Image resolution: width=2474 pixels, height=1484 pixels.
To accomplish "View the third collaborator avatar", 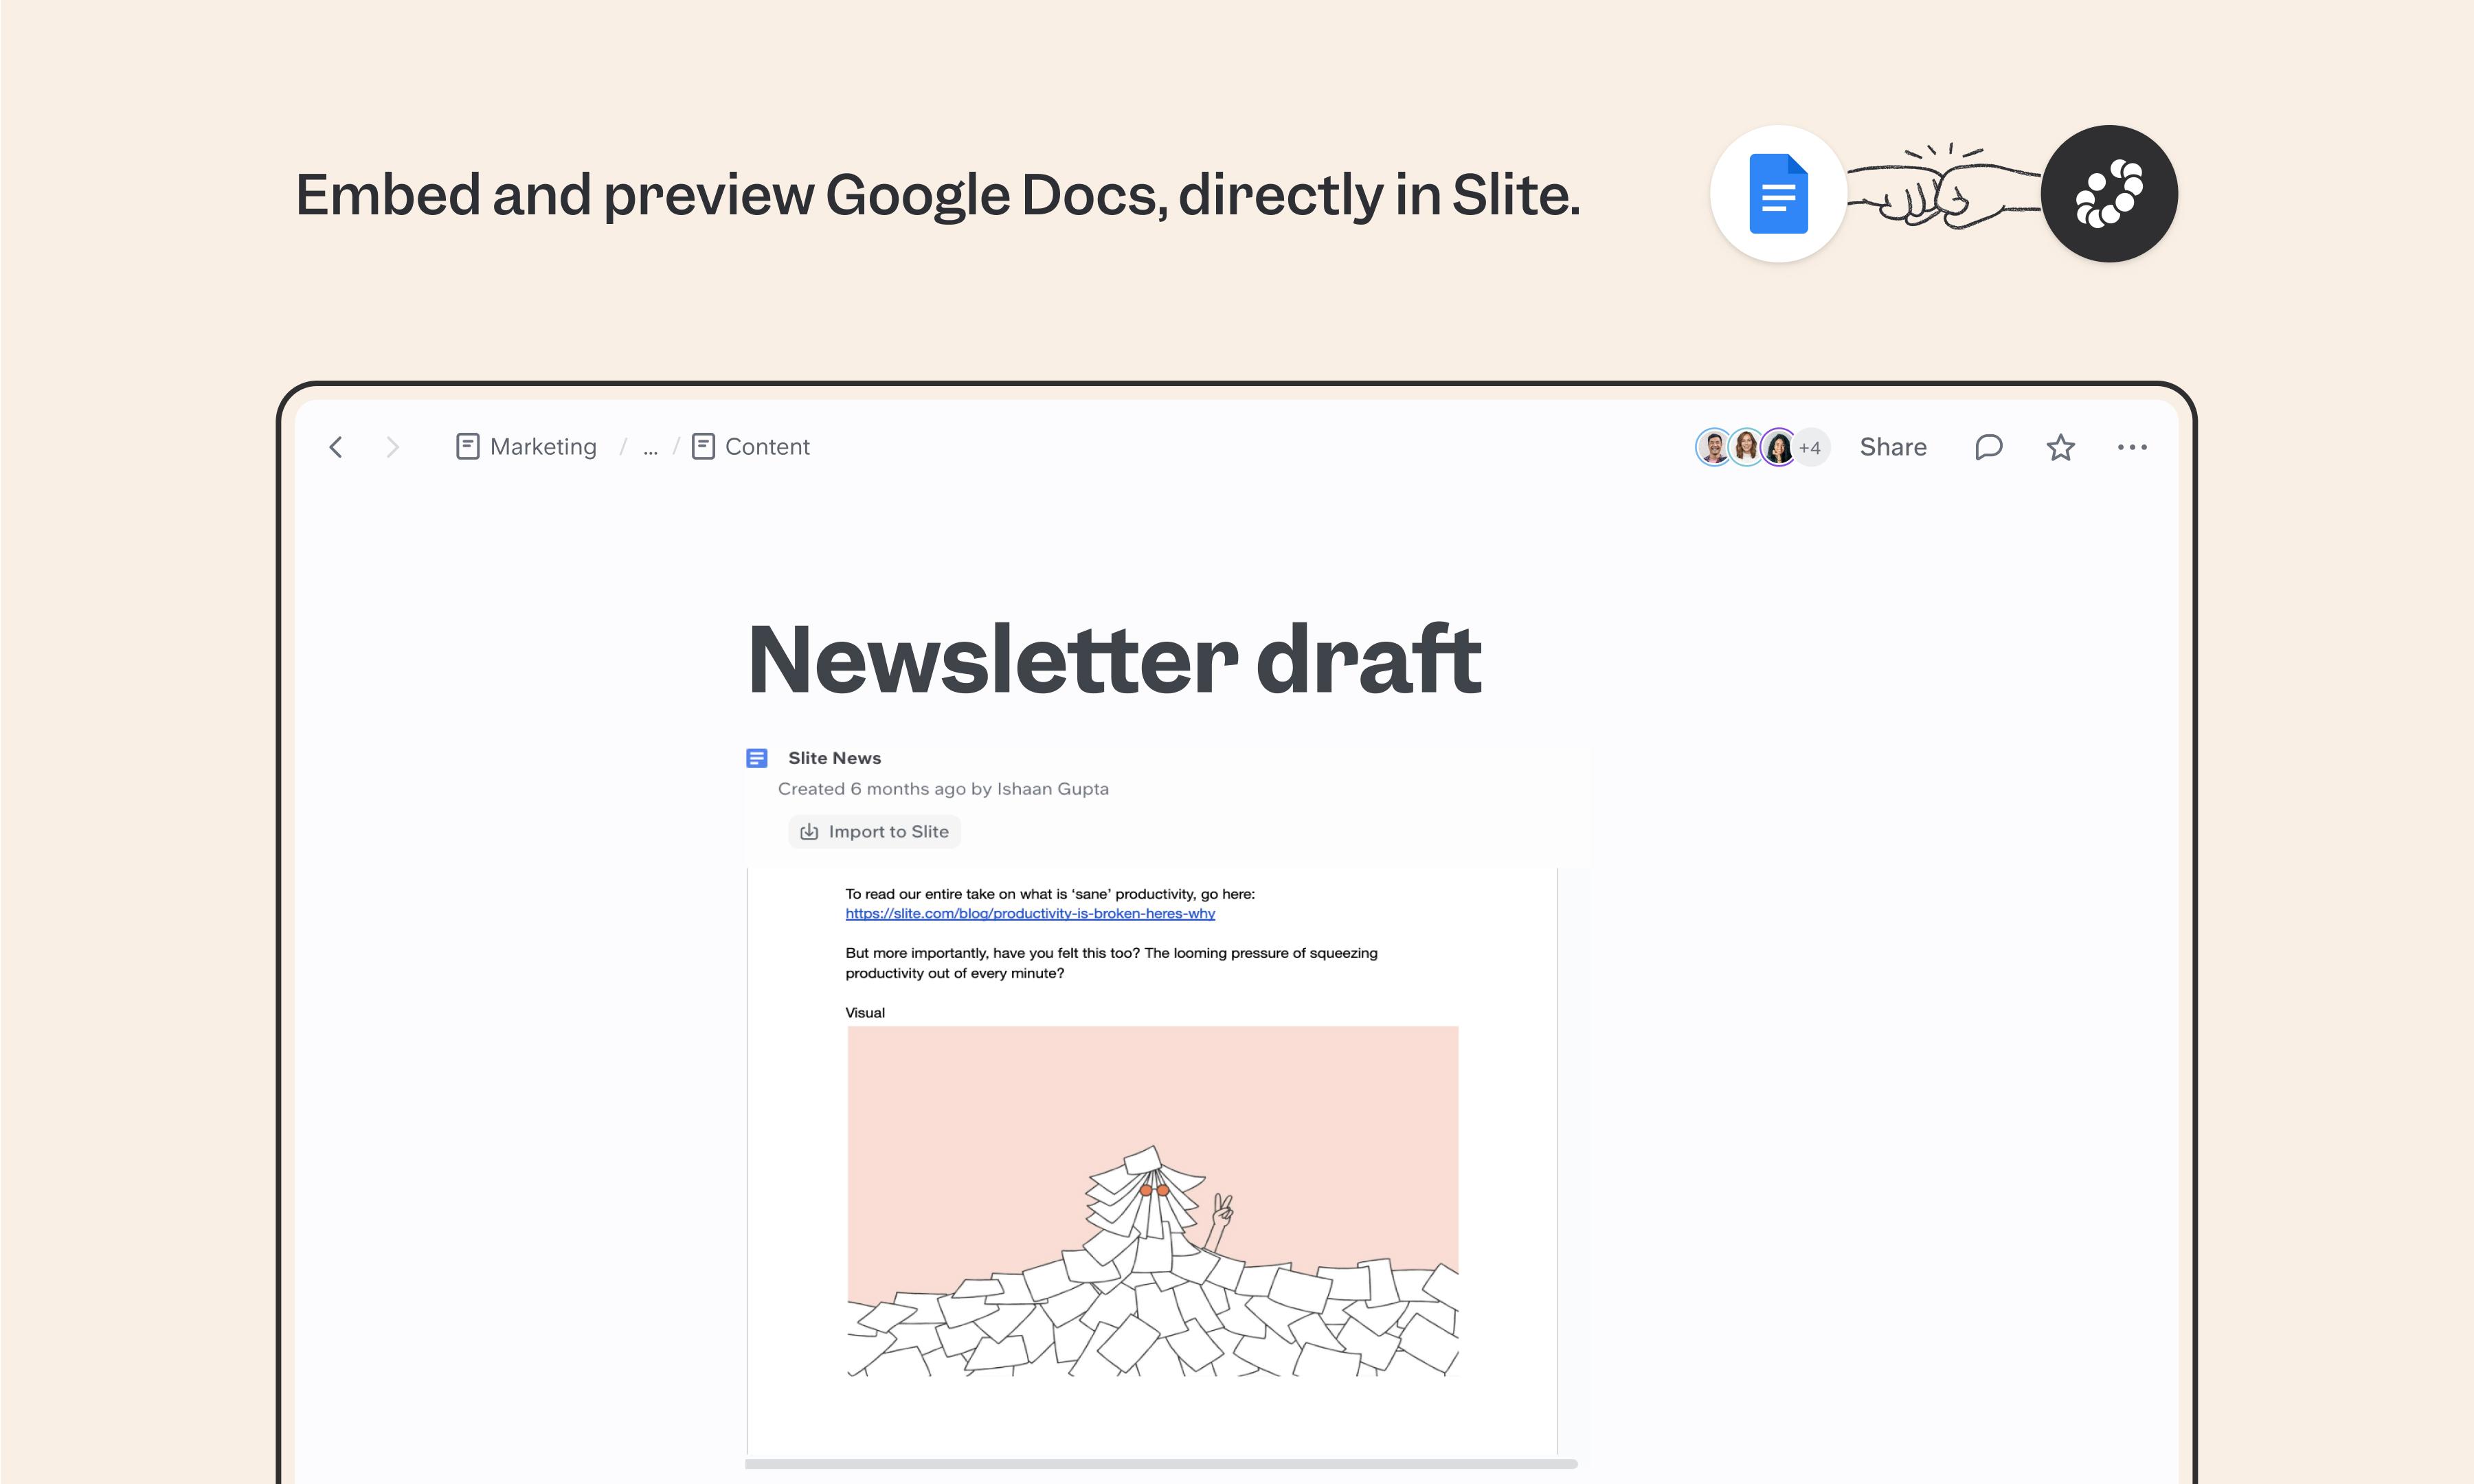I will [1778, 447].
